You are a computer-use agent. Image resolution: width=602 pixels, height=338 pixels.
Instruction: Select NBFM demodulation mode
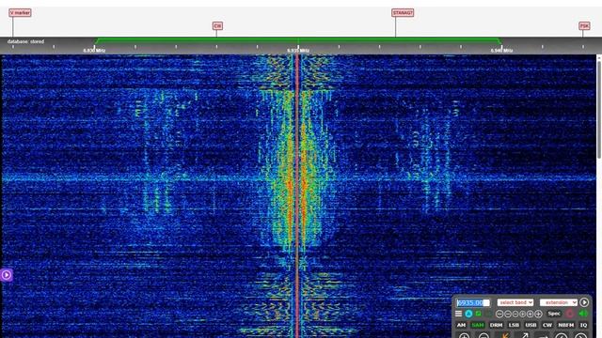(x=565, y=325)
